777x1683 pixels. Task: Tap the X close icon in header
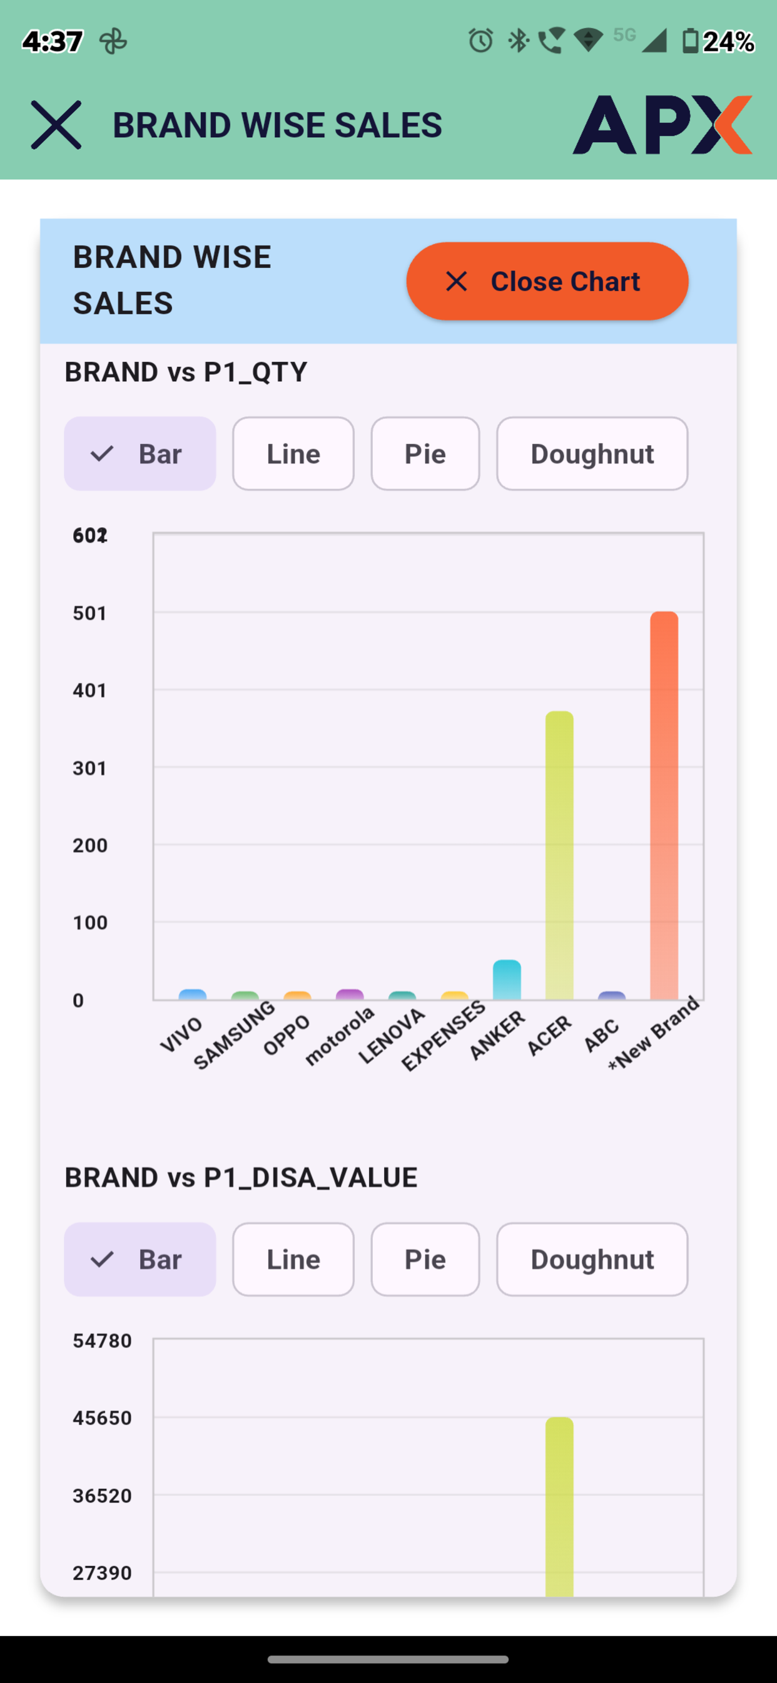56,125
